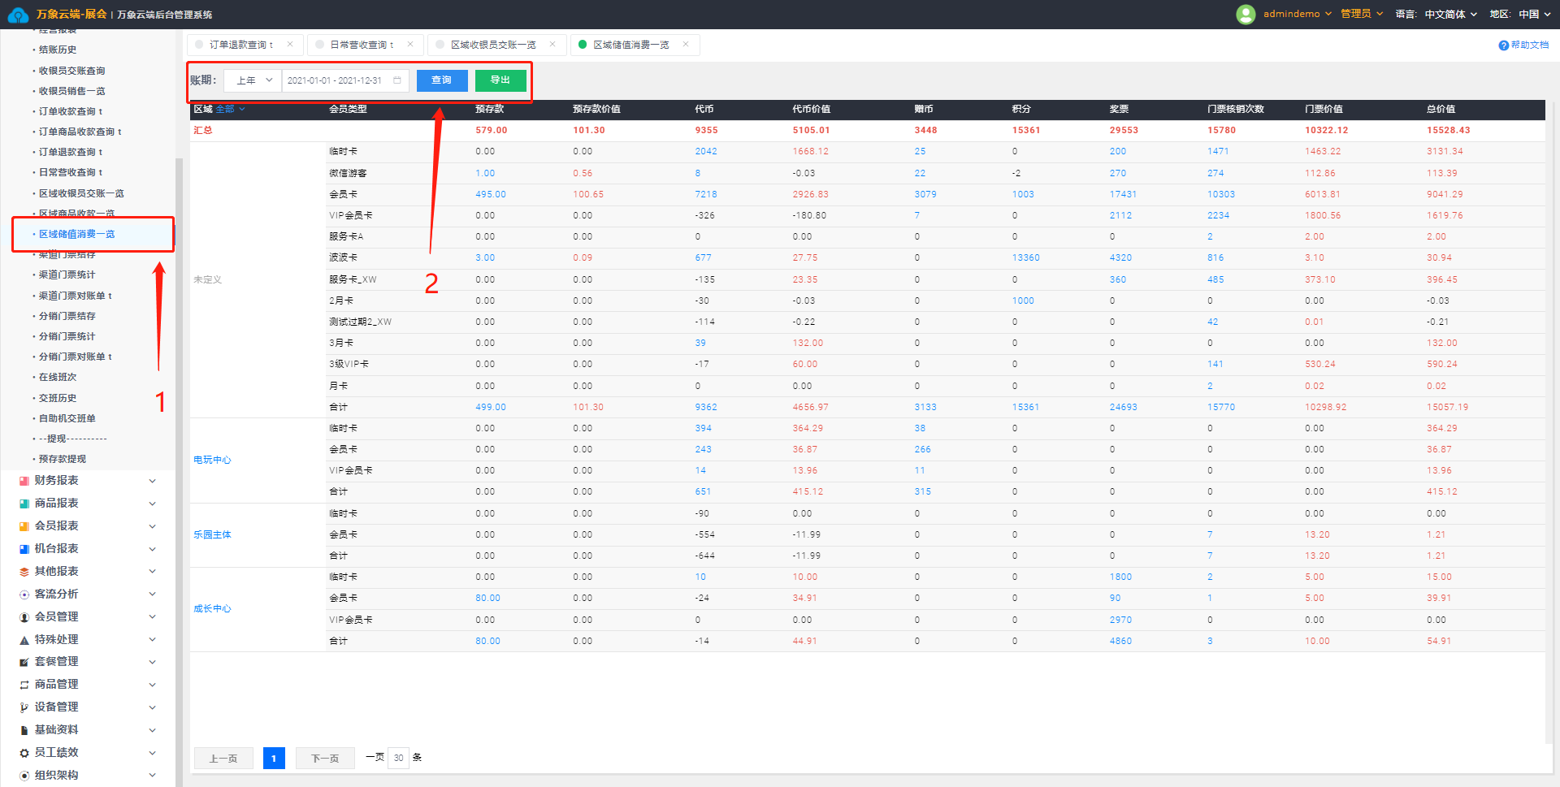Click the 会员报表 sidebar icon
This screenshot has height=787, width=1560.
pos(24,526)
